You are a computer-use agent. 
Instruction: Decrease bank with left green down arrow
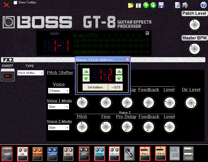(86, 79)
